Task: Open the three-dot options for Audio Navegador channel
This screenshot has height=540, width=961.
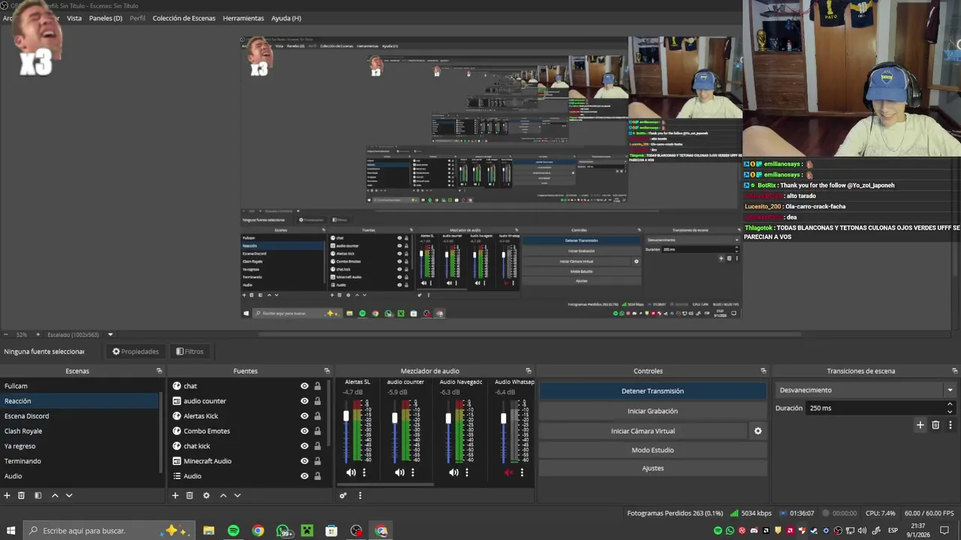Action: (466, 472)
